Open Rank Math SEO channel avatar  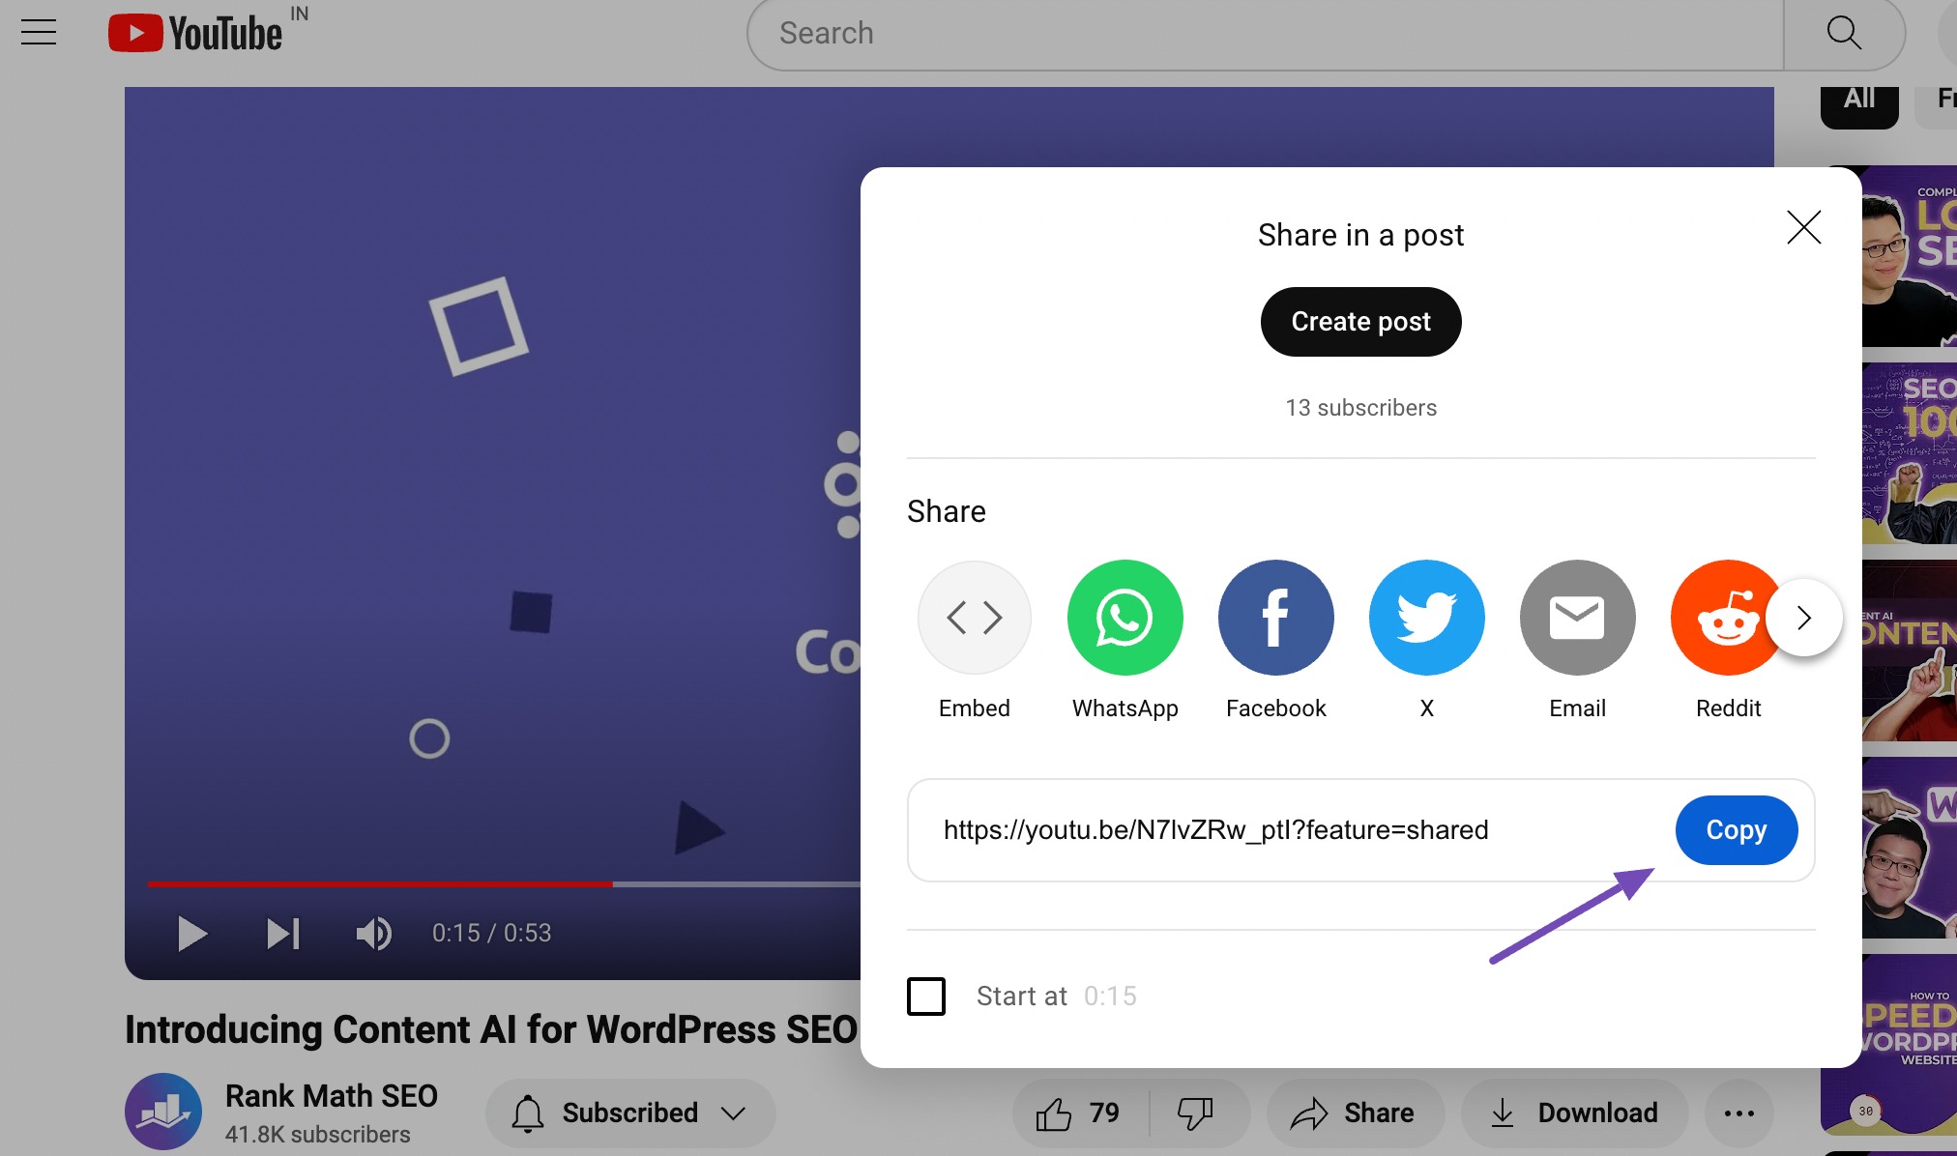point(163,1112)
